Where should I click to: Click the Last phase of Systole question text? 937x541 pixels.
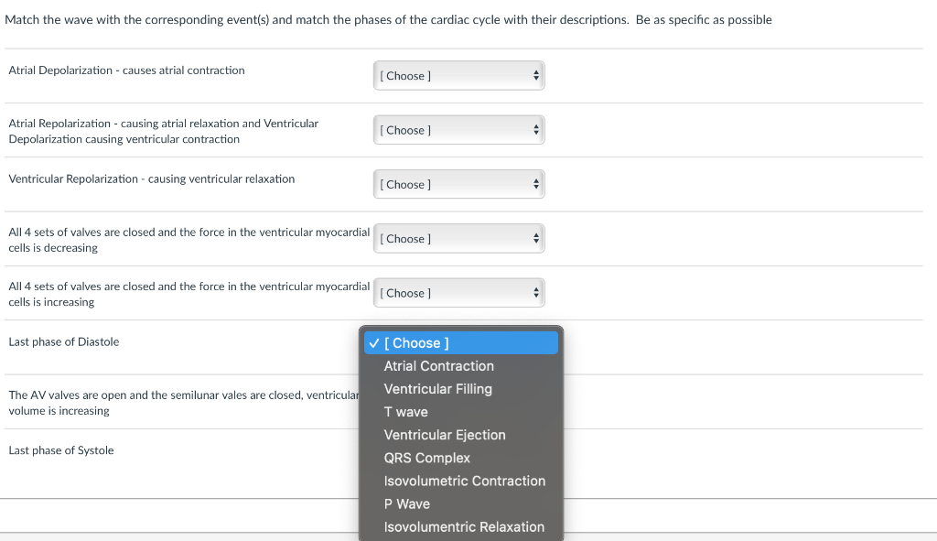coord(60,449)
